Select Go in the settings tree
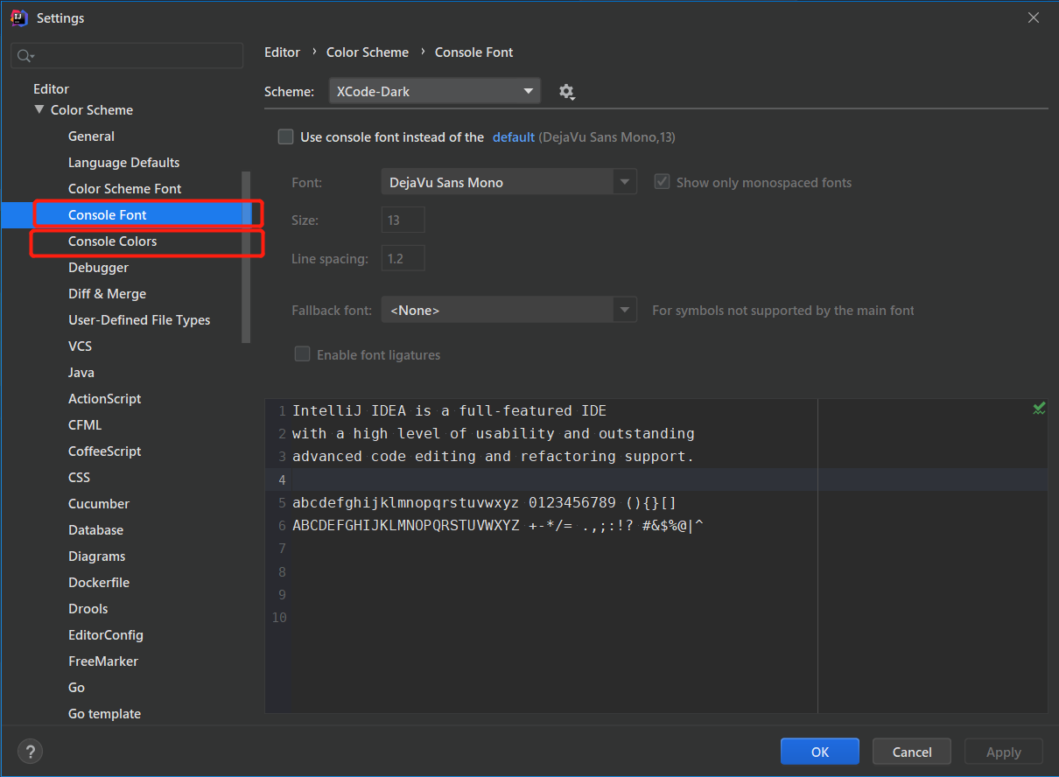This screenshot has width=1059, height=777. pyautogui.click(x=77, y=688)
